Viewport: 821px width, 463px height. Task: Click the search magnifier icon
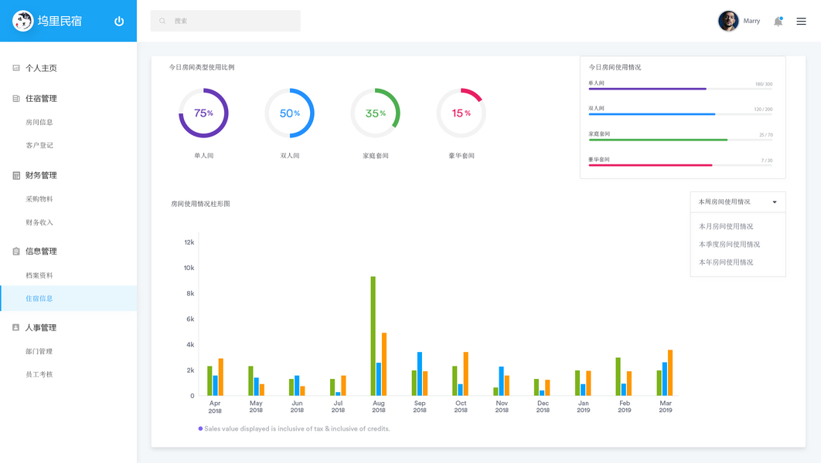162,21
